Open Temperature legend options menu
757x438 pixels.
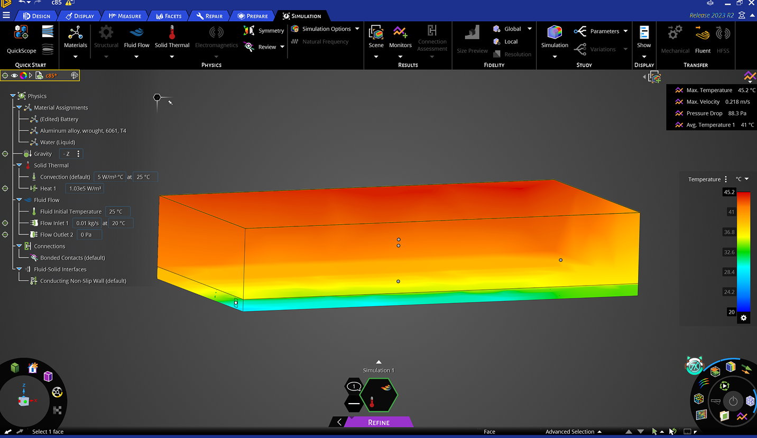coord(726,179)
